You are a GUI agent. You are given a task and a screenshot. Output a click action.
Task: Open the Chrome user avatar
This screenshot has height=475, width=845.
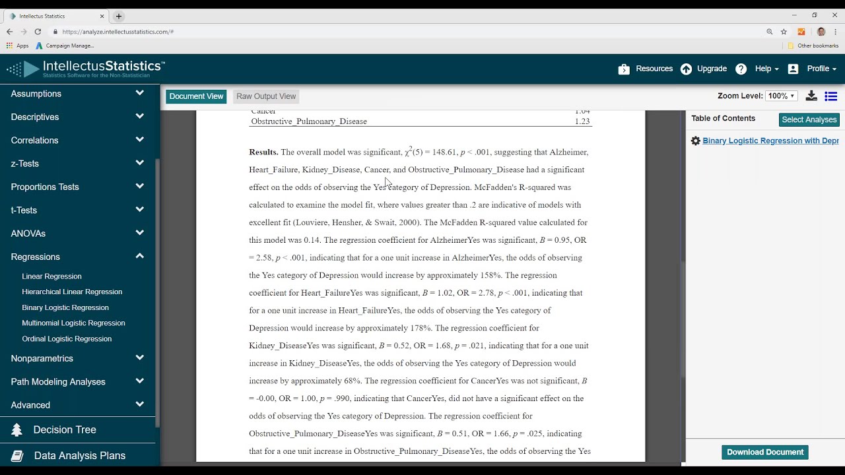pos(821,32)
